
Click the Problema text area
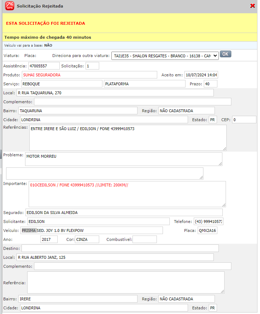click(123, 159)
